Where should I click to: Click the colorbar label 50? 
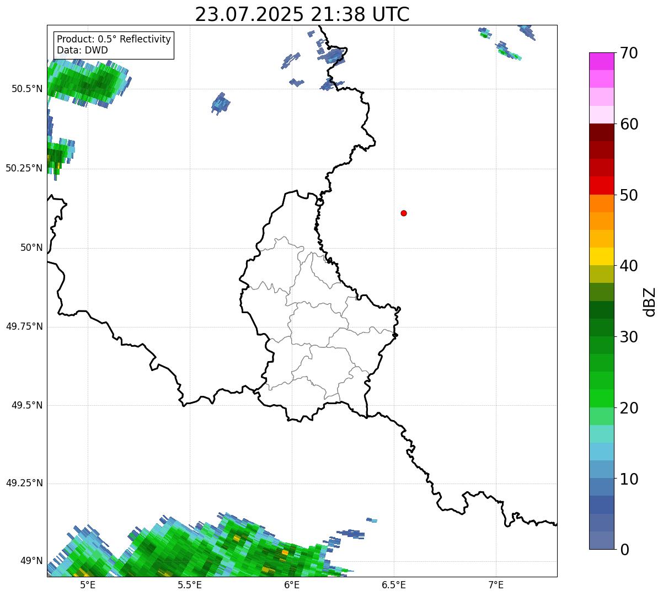coord(629,195)
